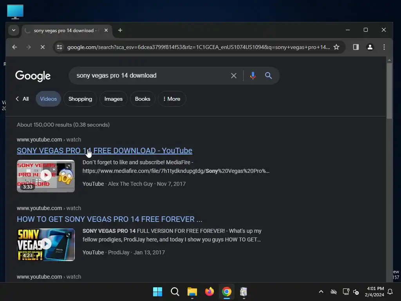Bookmark this page with the star icon
Image resolution: width=401 pixels, height=301 pixels.
[x=336, y=47]
